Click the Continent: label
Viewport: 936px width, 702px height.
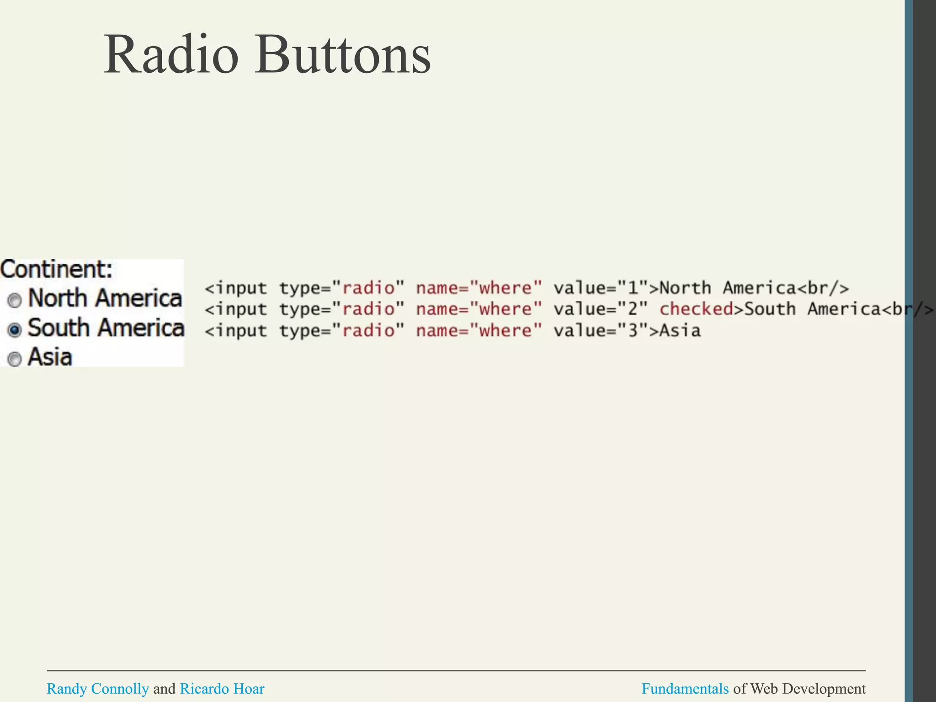(x=57, y=269)
